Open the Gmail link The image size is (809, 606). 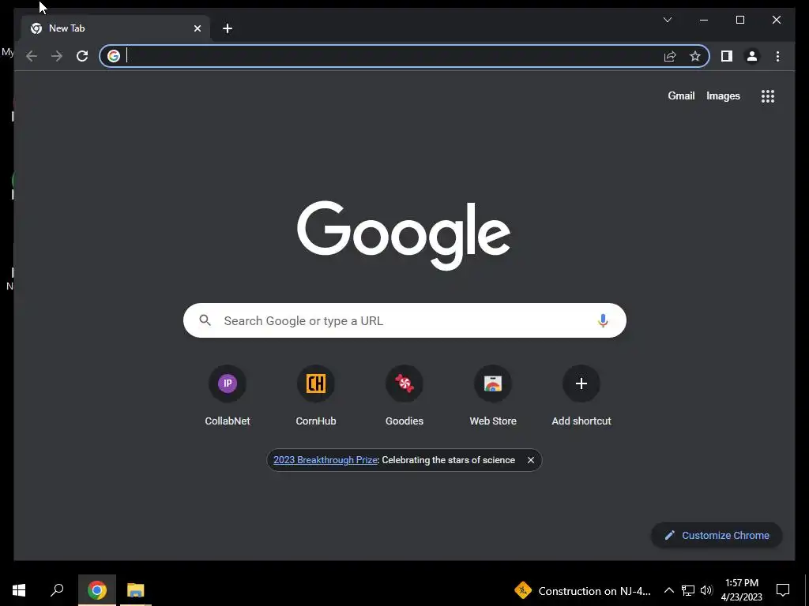[x=681, y=95]
